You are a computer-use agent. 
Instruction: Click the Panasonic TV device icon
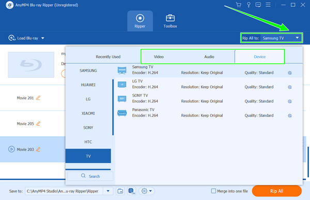pyautogui.click(x=122, y=113)
